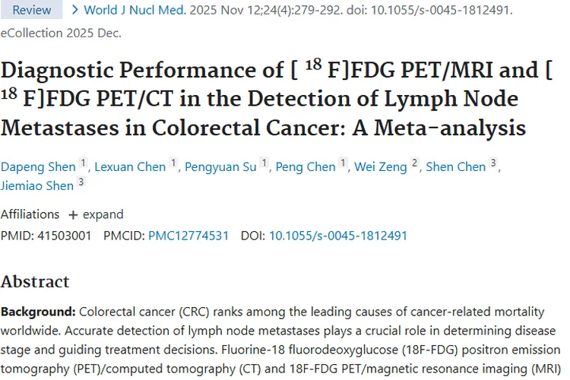Viewport: 570px width, 380px height.
Task: Click affiliation superscript 1 beside Pengyuan Su
Action: point(264,163)
